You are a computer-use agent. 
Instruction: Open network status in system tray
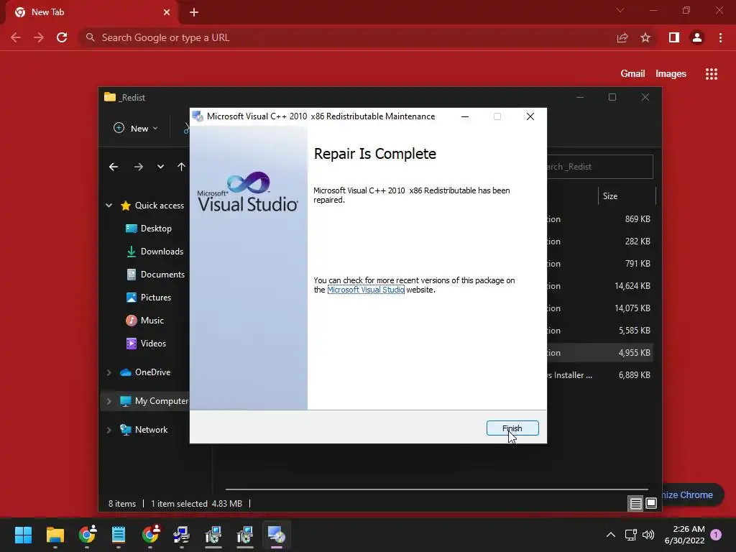(631, 535)
